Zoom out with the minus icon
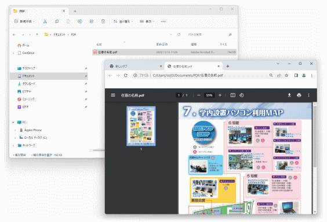Viewport: 327px width, 222px height. [198, 95]
